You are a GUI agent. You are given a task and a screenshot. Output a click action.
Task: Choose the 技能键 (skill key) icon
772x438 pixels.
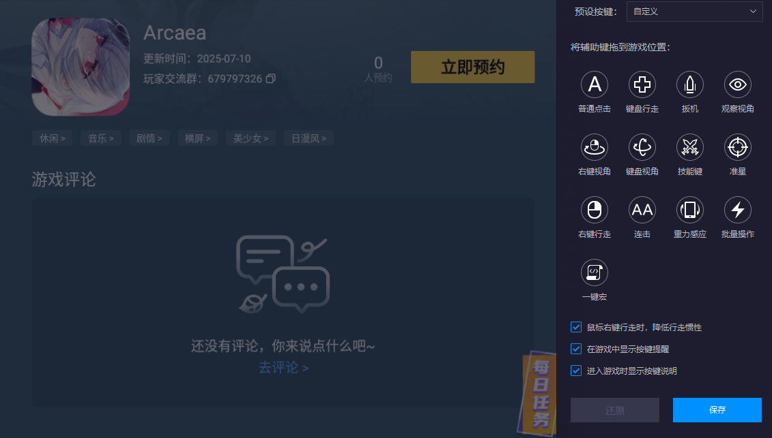pos(689,146)
